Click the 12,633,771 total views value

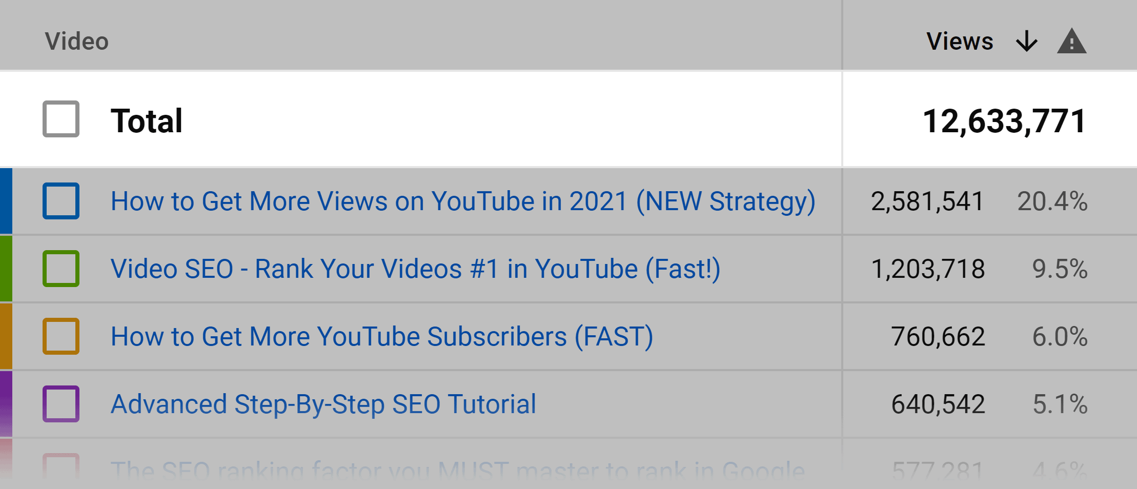(x=1004, y=121)
